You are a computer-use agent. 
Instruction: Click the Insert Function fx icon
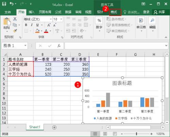(59, 46)
